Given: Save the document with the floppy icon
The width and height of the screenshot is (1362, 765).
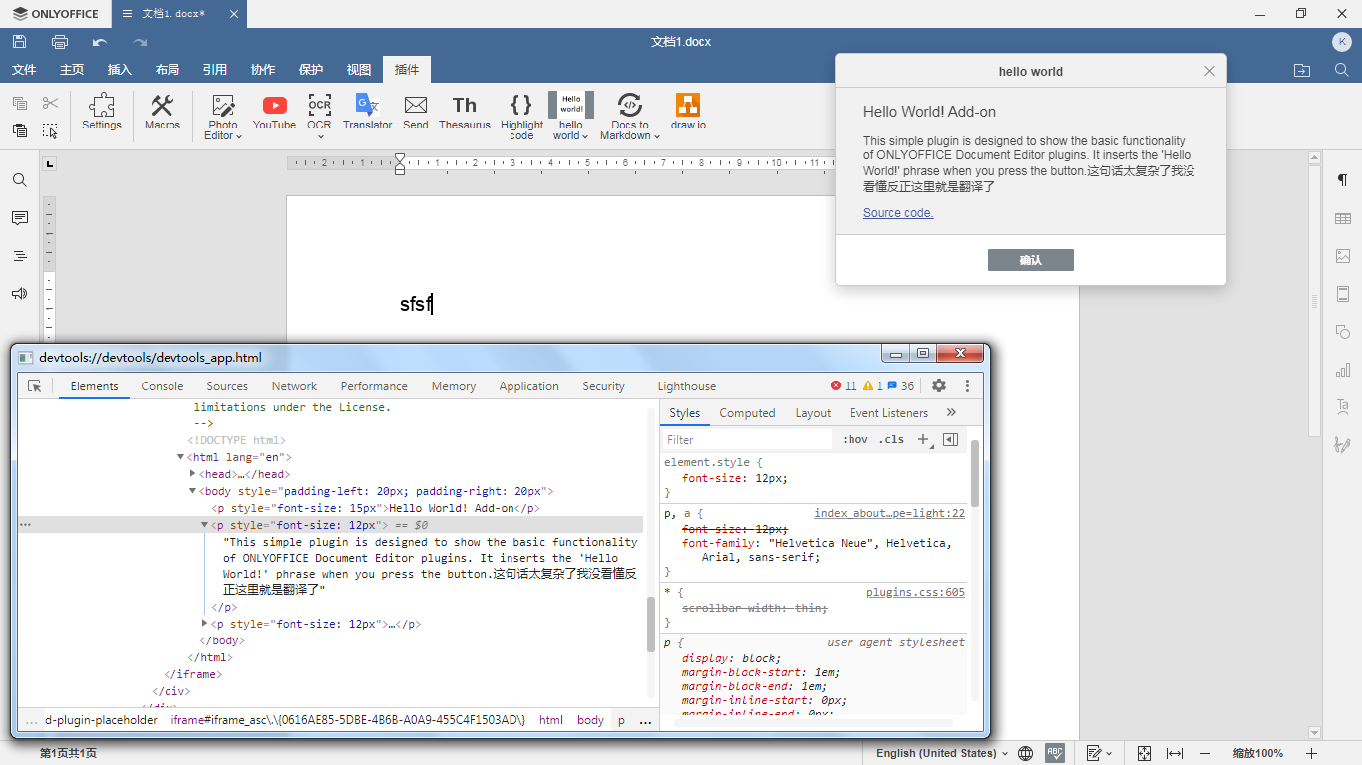Looking at the screenshot, I should click(19, 42).
